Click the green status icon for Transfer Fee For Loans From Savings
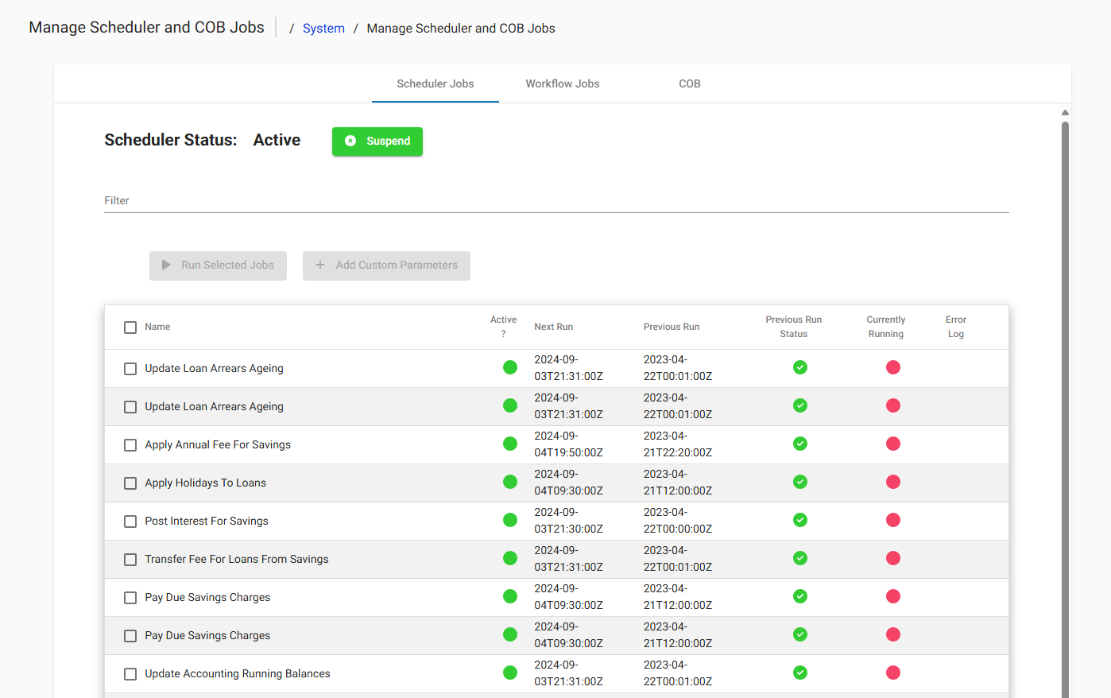The width and height of the screenshot is (1111, 698). pyautogui.click(x=510, y=558)
